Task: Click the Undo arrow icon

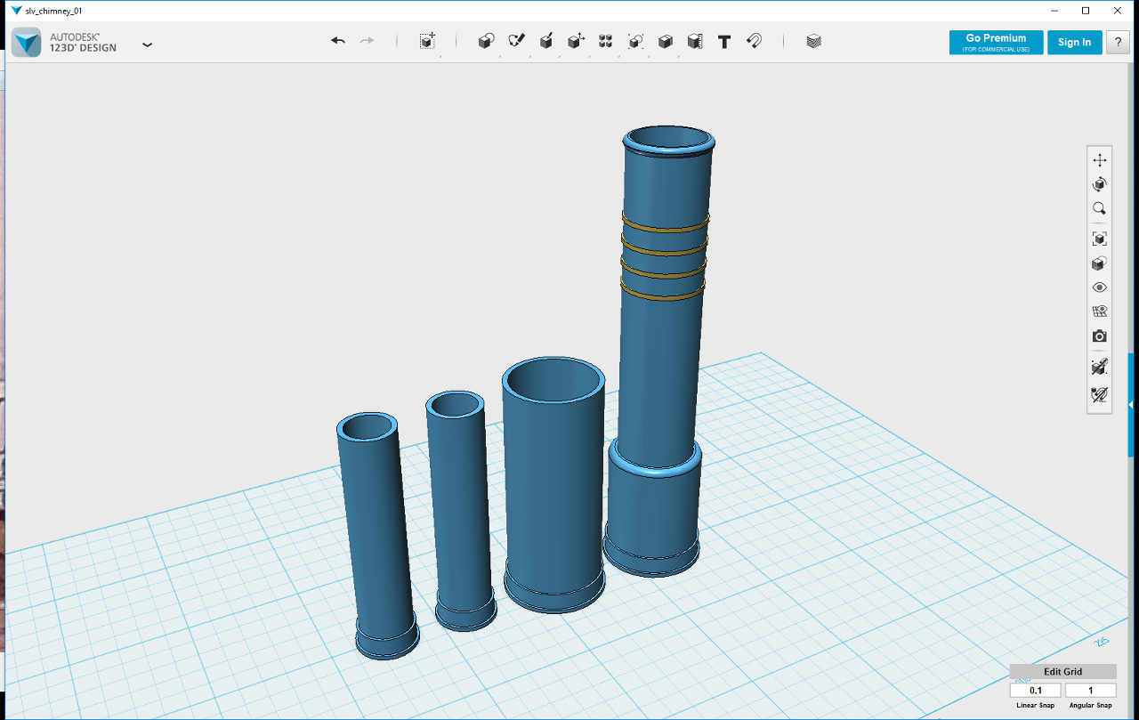Action: pos(338,41)
